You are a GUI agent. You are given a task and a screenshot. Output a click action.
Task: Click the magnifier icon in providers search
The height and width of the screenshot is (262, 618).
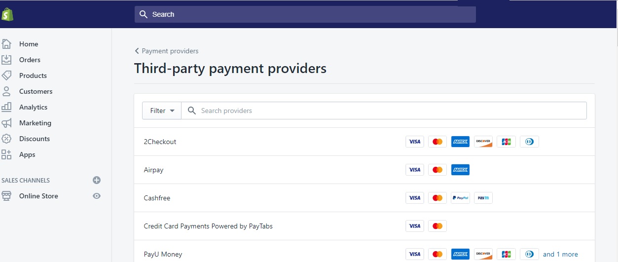tap(192, 111)
